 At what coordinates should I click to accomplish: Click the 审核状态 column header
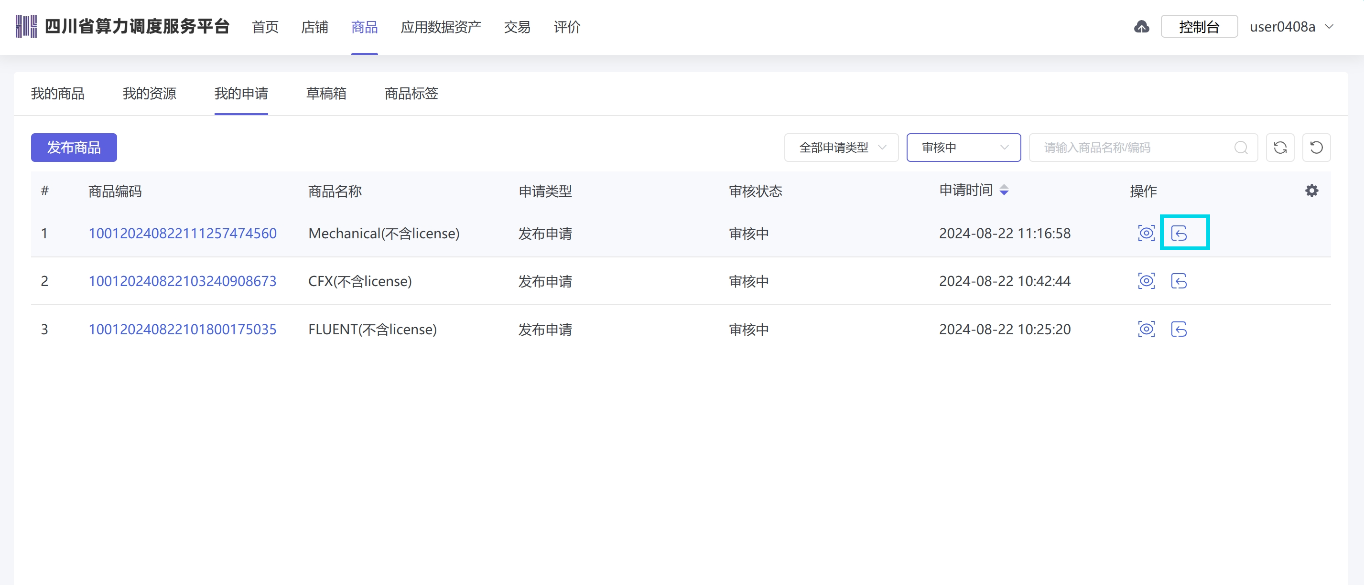pos(756,191)
